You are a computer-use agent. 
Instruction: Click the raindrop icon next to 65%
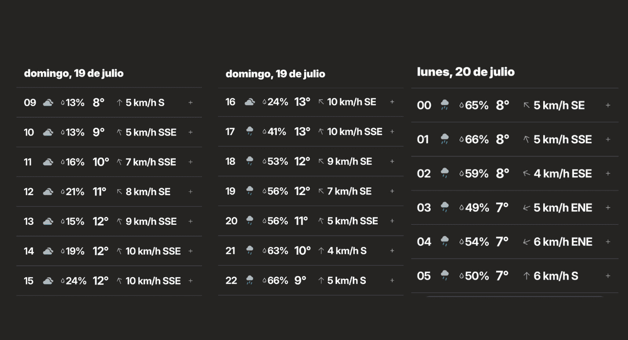click(x=462, y=106)
